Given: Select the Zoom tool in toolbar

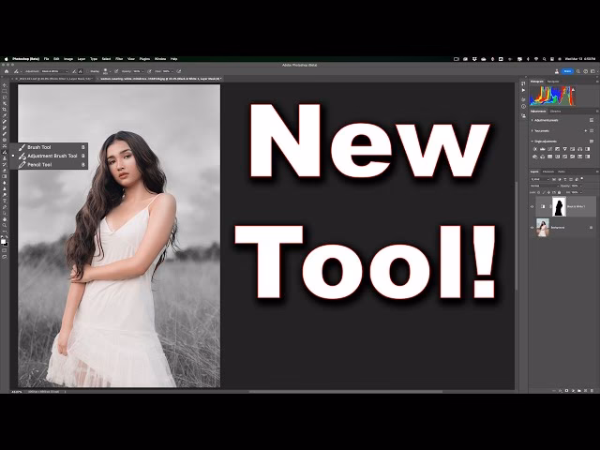Looking at the screenshot, I should 5,225.
